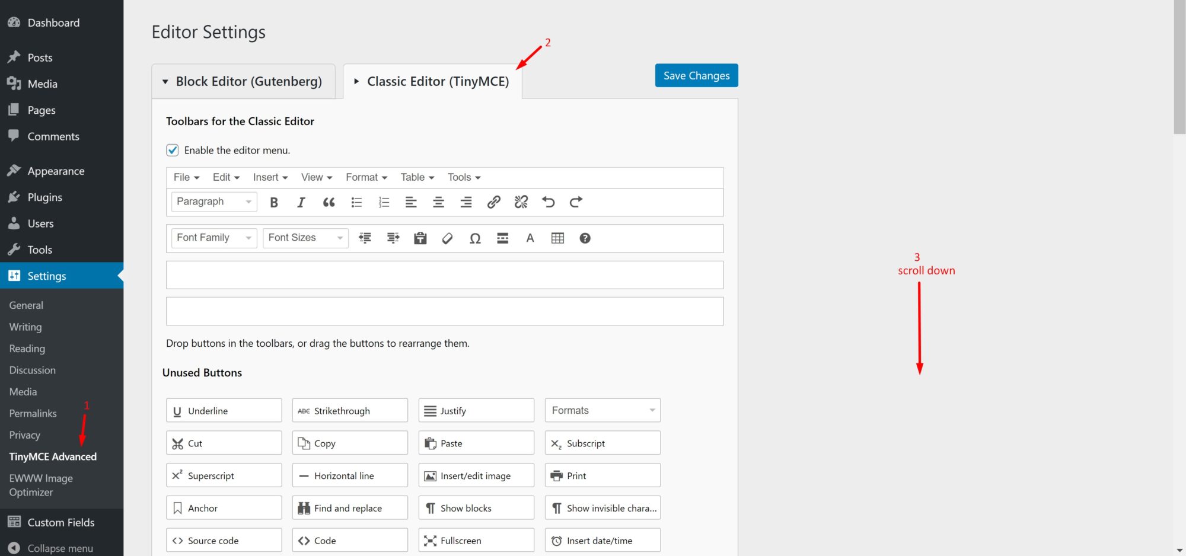The image size is (1186, 556).
Task: Click the Remove link icon
Action: [x=521, y=202]
